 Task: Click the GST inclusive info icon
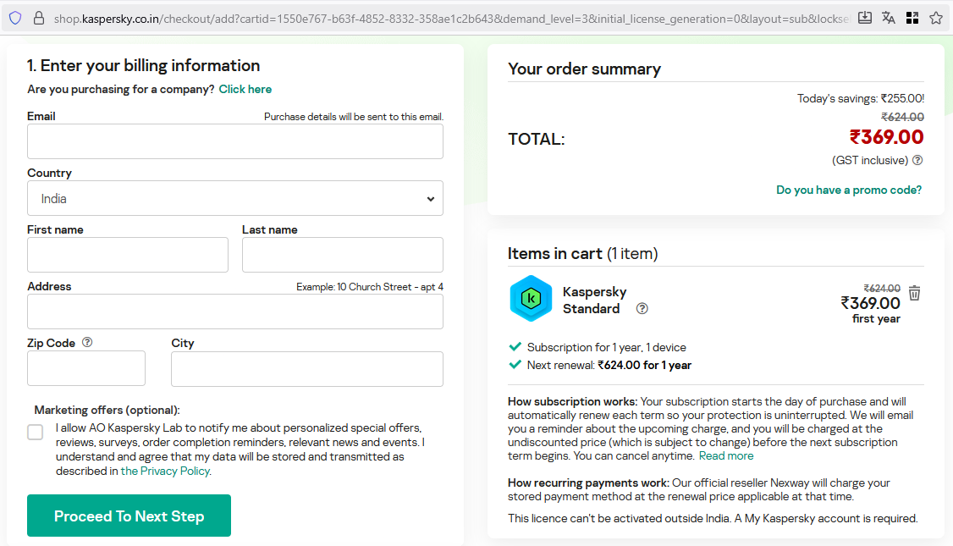(x=917, y=160)
